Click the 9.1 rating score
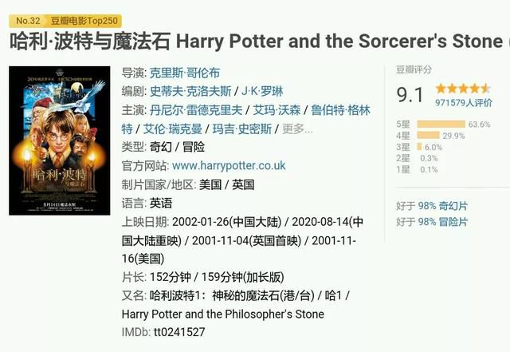Image resolution: width=510 pixels, height=352 pixels. 410,95
